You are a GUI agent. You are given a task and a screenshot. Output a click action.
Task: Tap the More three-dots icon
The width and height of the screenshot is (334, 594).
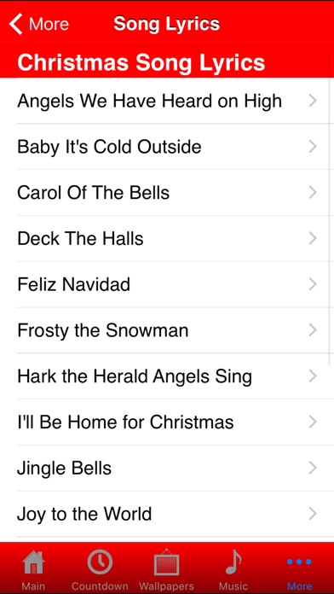coord(299,562)
